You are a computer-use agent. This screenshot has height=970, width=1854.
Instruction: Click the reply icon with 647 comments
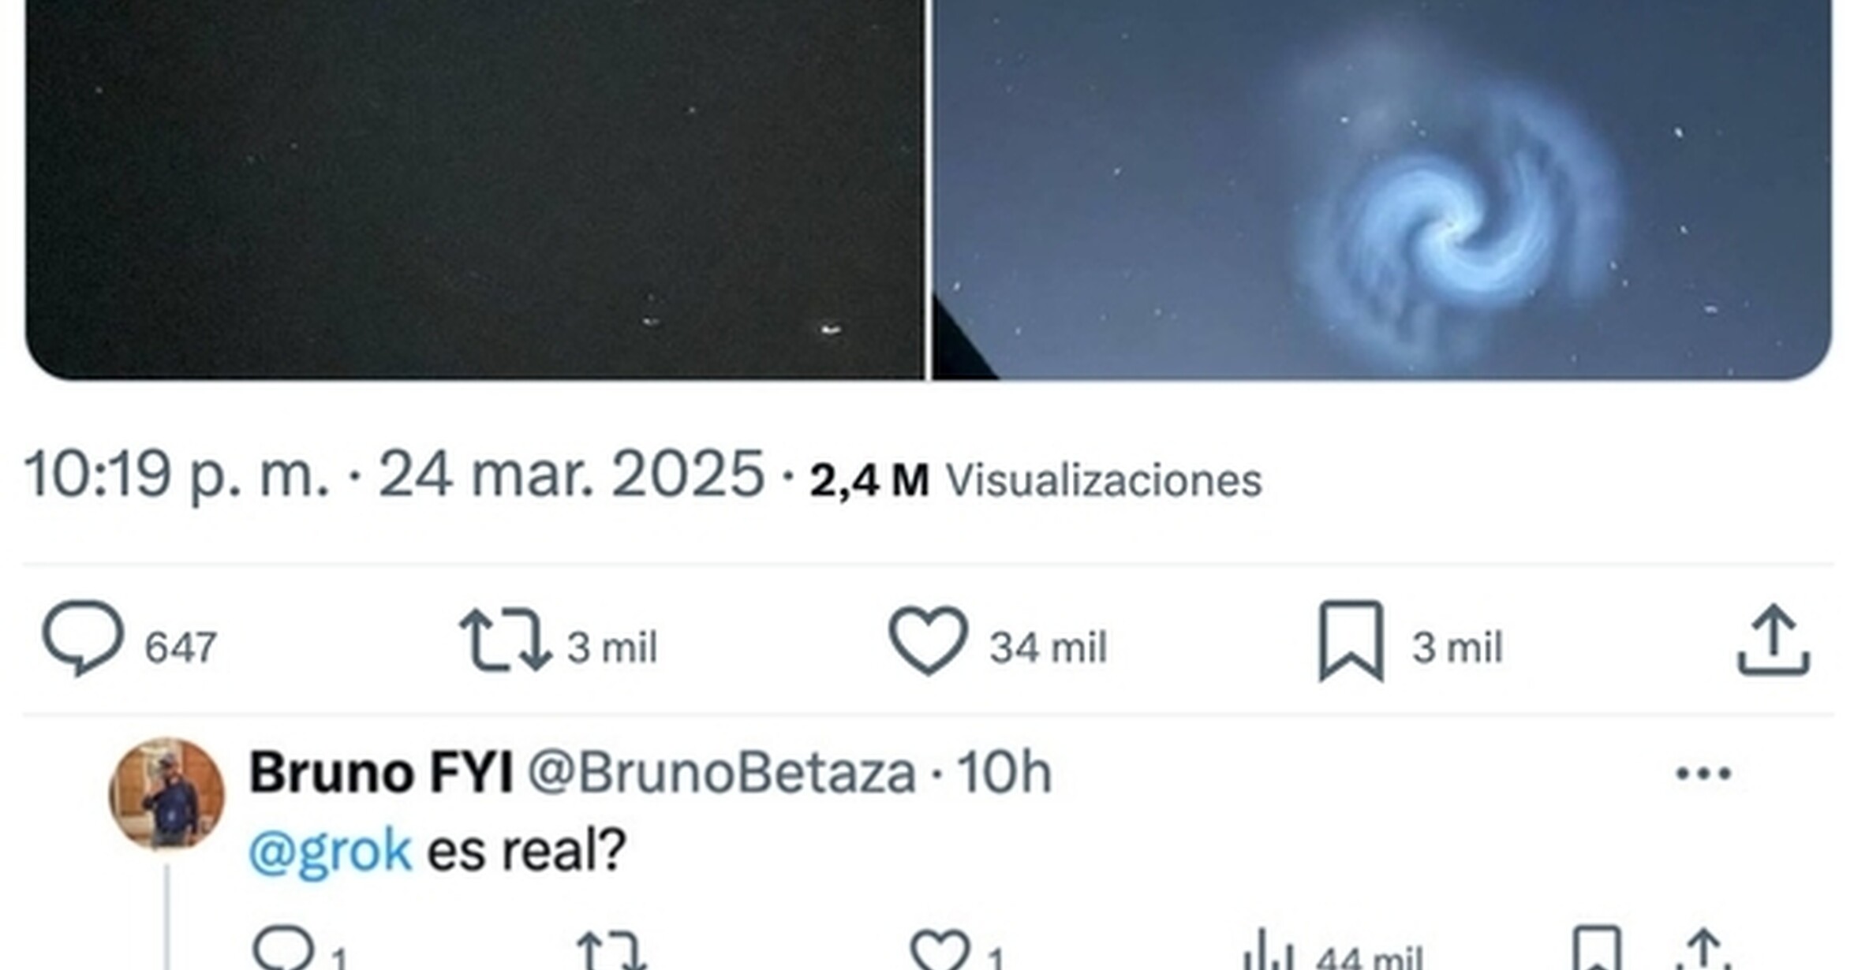83,639
